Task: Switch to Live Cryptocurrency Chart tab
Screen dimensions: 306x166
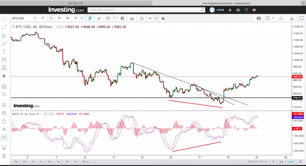Action: tap(227, 3)
